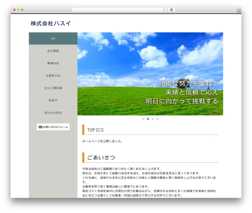The width and height of the screenshot is (252, 213).
Task: Show the first slide via the slider dot
Action: 143,119
